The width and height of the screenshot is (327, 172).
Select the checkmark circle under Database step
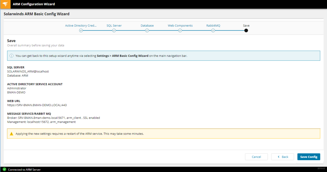tap(147, 31)
